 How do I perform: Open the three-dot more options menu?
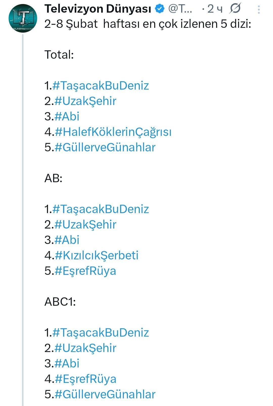point(259,10)
